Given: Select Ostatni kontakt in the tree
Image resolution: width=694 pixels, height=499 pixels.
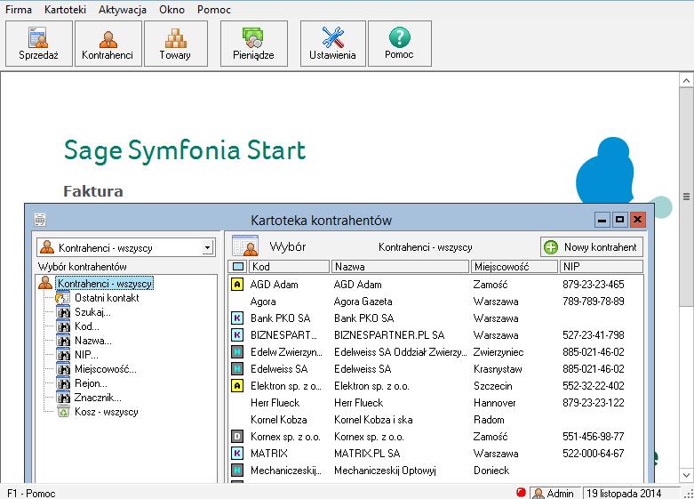Looking at the screenshot, I should 107,298.
